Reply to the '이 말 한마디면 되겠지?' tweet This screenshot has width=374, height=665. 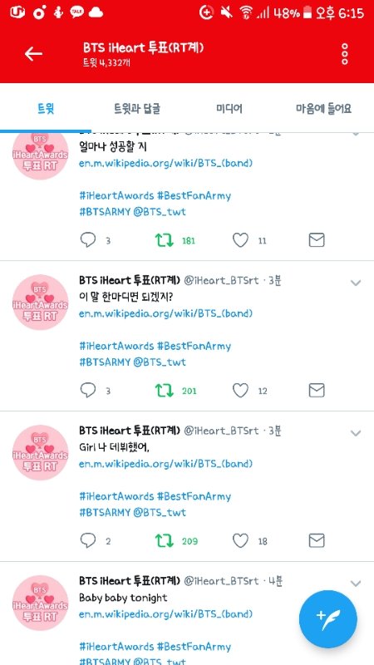pyautogui.click(x=88, y=391)
